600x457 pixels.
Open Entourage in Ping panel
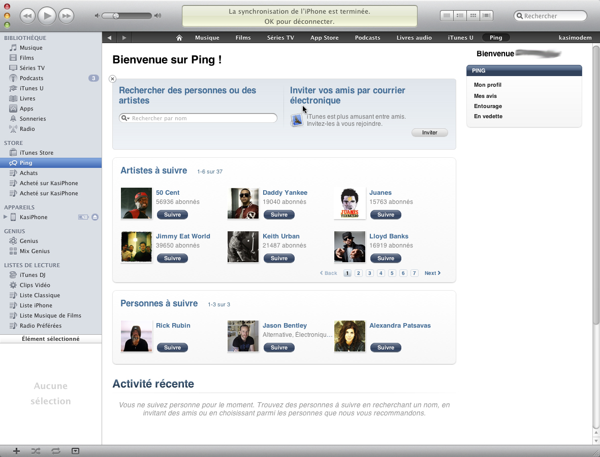(x=488, y=106)
